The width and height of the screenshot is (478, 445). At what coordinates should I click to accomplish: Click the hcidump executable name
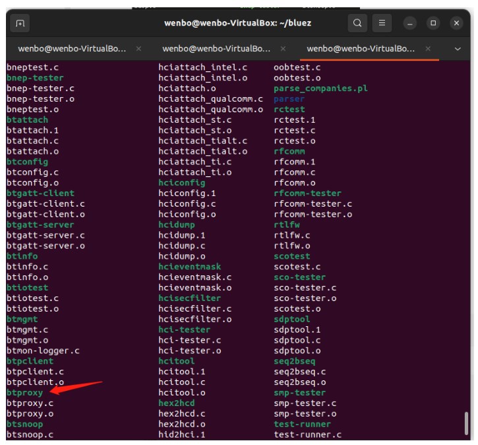(x=177, y=224)
